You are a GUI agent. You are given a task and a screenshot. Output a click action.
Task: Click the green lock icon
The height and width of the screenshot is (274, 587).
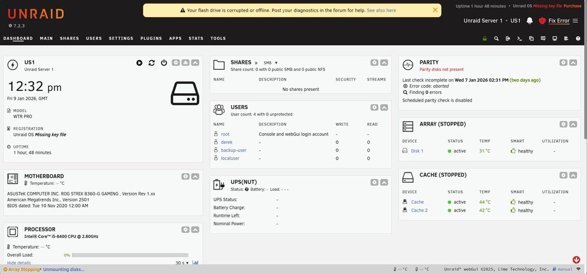pyautogui.click(x=485, y=38)
